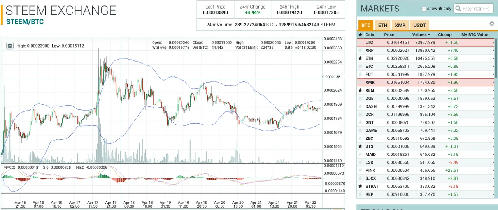The height and width of the screenshot is (210, 498).
Task: Switch to the BTC markets tab
Action: pos(366,25)
